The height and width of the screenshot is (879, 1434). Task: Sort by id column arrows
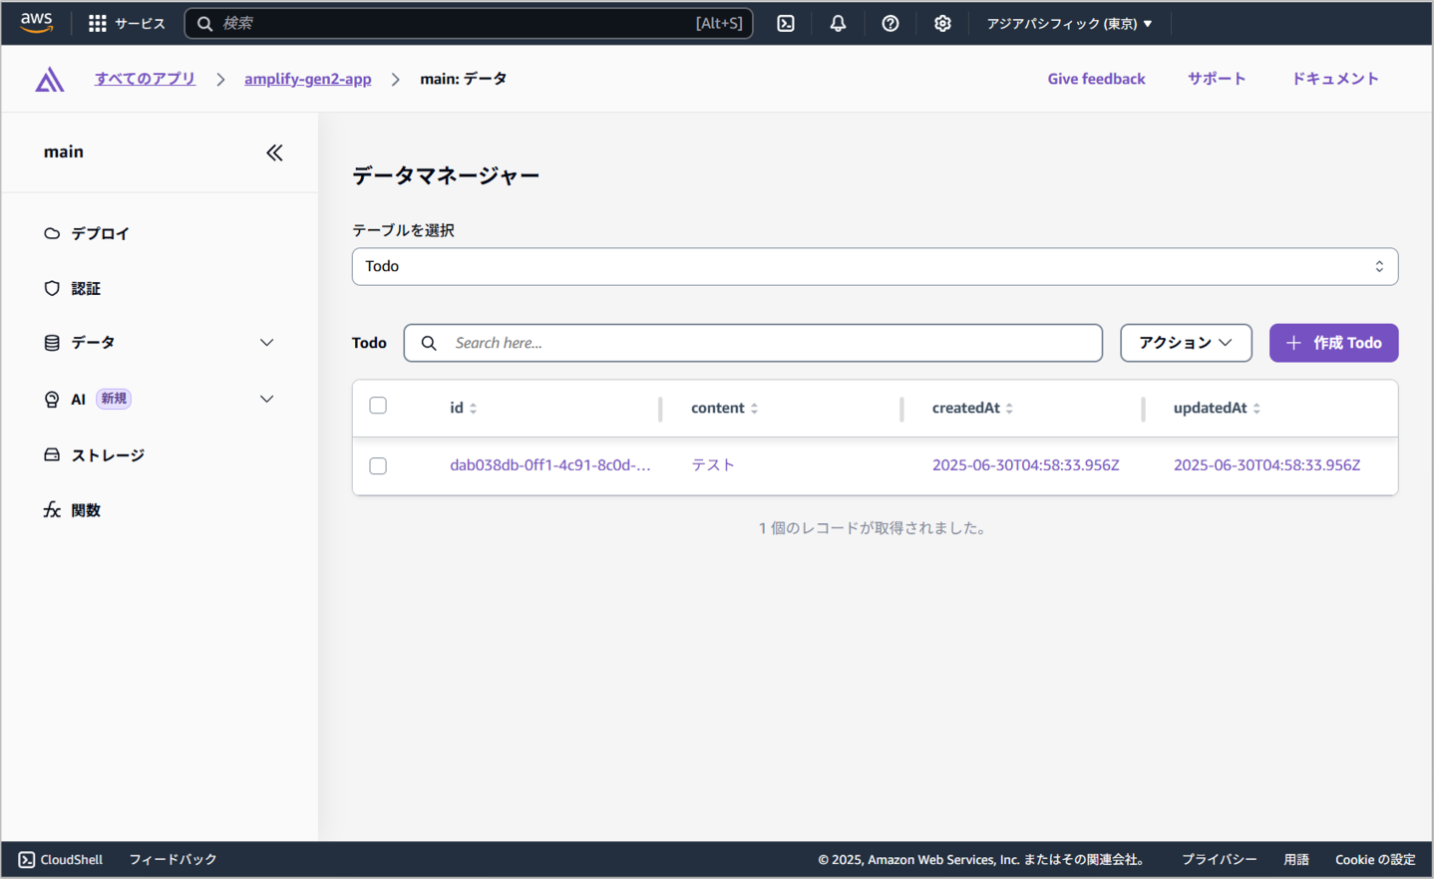tap(474, 409)
